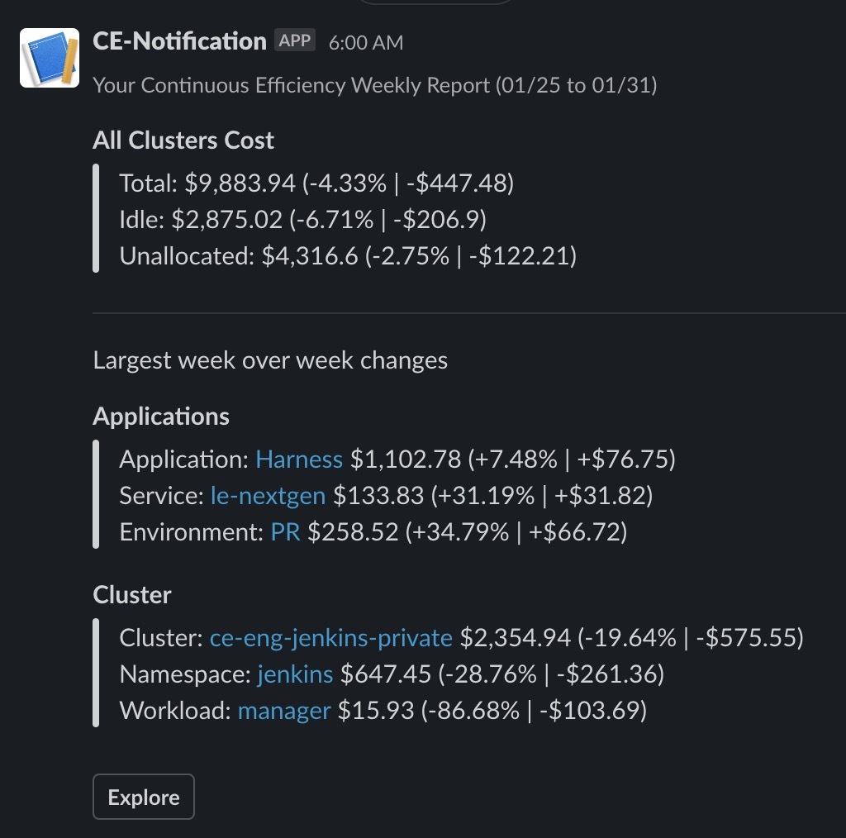The image size is (846, 838).
Task: Open the CE-Notification sender name profile
Action: click(x=179, y=41)
